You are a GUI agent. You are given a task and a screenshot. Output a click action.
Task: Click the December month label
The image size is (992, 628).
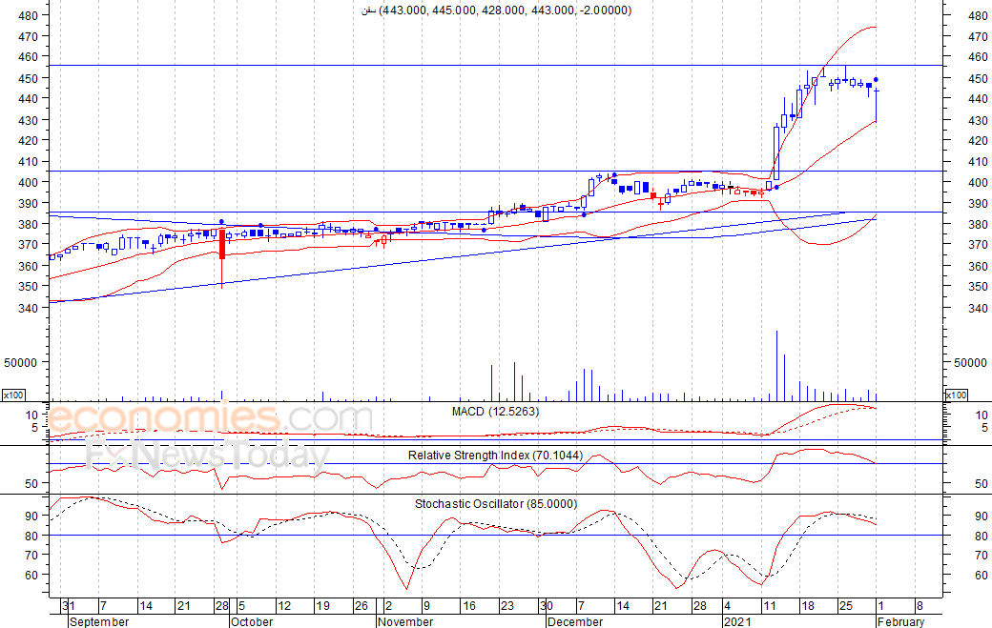(574, 621)
